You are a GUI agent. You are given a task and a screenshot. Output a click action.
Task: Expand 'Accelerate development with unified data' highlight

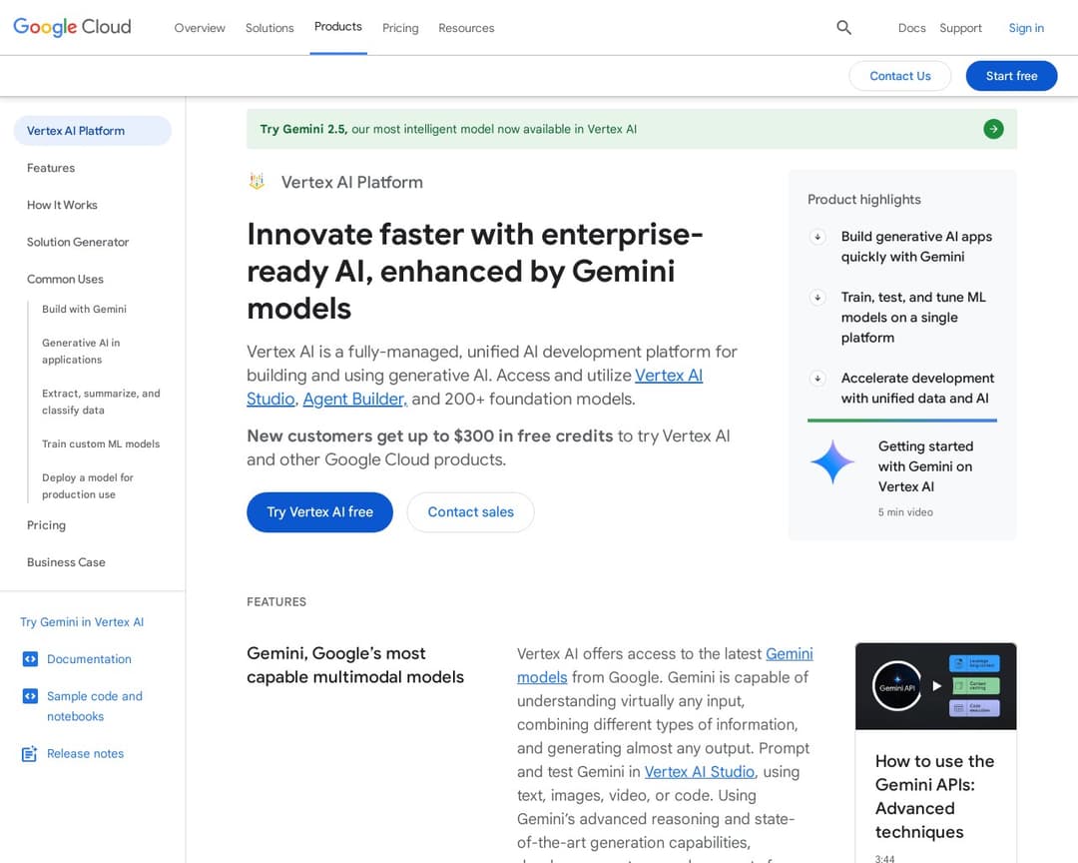(817, 378)
